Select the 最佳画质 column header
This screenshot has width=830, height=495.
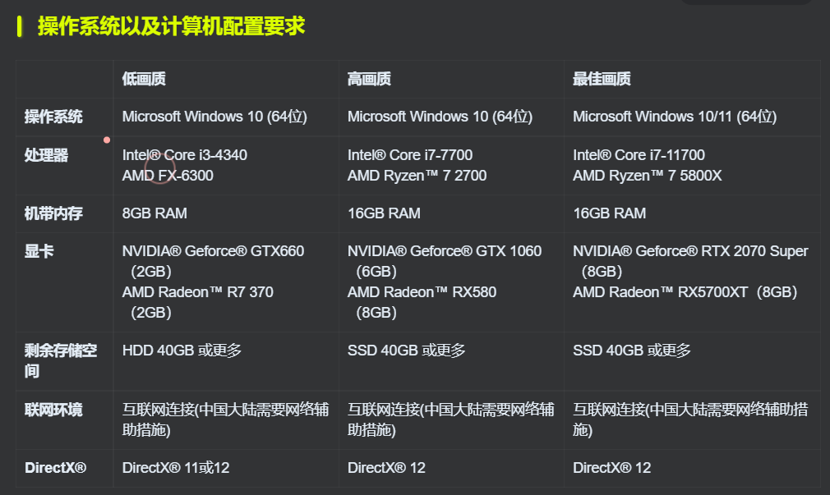click(x=602, y=79)
